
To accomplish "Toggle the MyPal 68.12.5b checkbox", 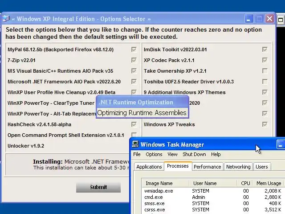I will pyautogui.click(x=134, y=49).
